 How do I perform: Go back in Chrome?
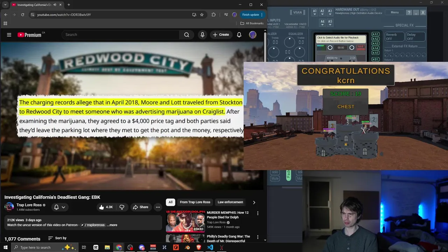6,15
